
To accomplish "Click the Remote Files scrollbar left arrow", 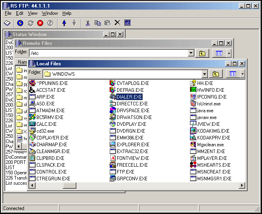I will click(x=18, y=146).
